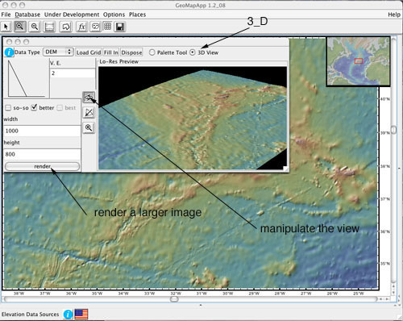
Task: Uncheck the better quality checkbox
Action: [34, 107]
